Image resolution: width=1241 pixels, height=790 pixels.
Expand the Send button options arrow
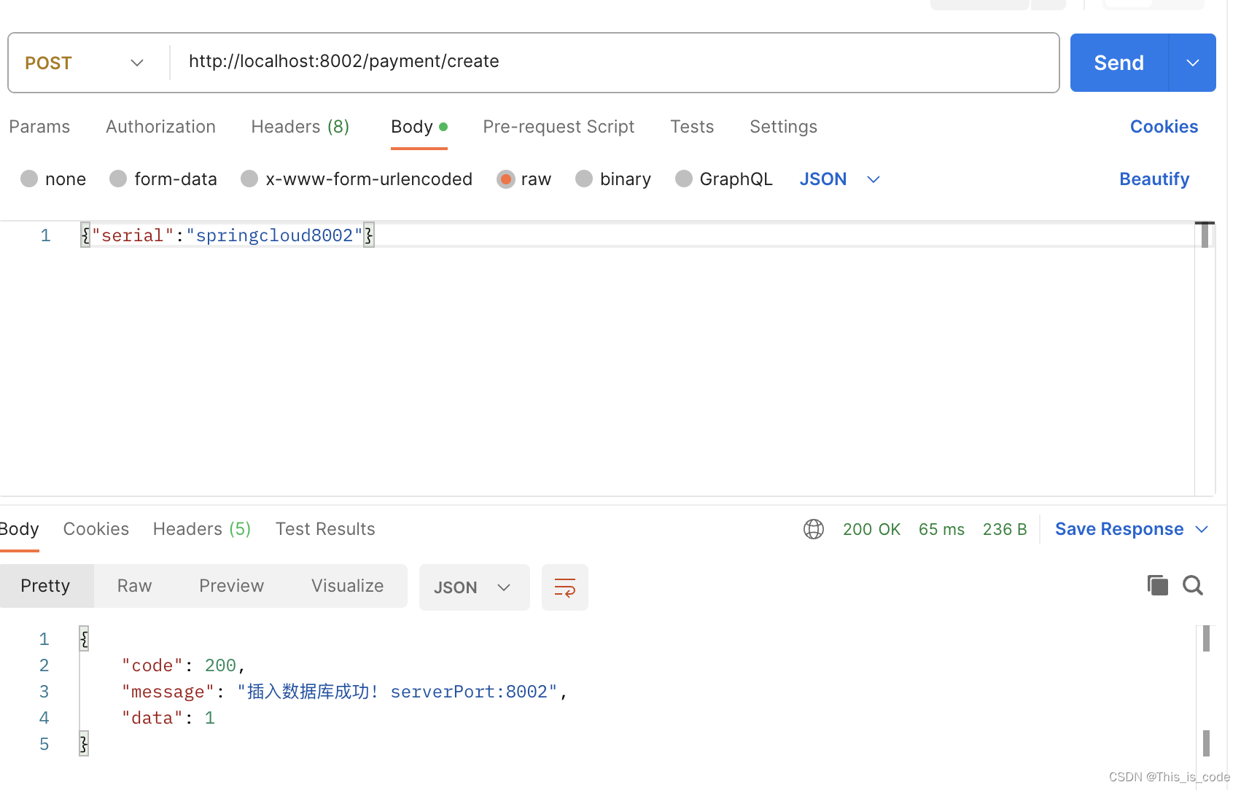(x=1192, y=63)
